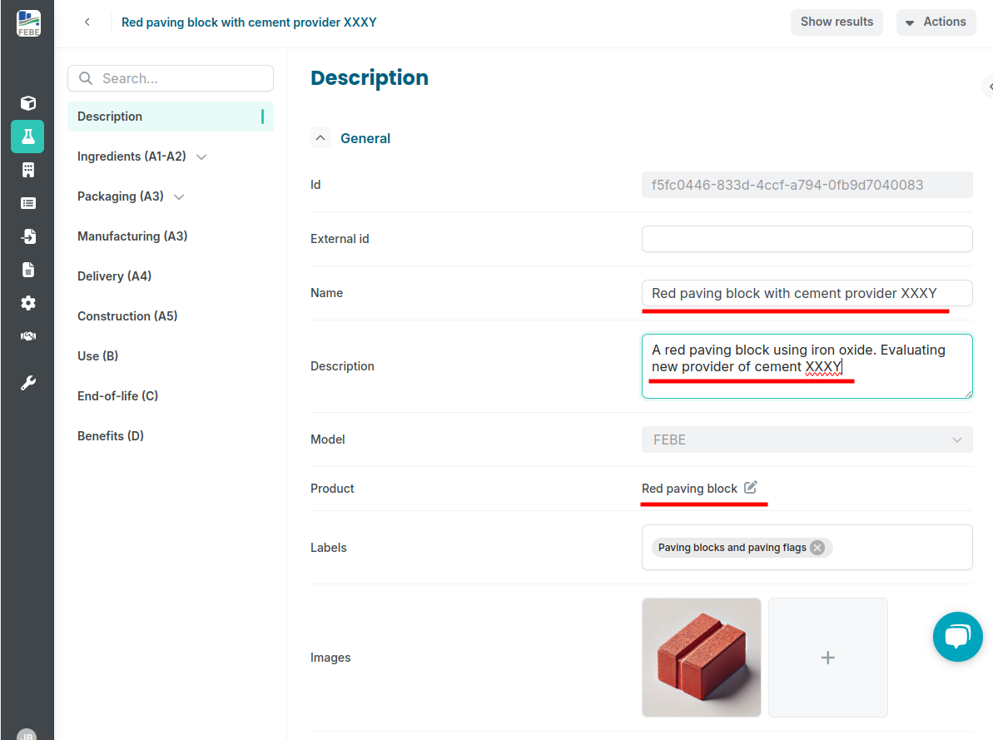The image size is (993, 740).
Task: Open the chat support bubble
Action: 957,636
